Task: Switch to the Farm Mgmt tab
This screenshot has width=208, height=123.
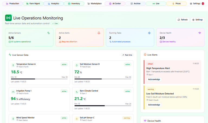Action: (x=33, y=3)
